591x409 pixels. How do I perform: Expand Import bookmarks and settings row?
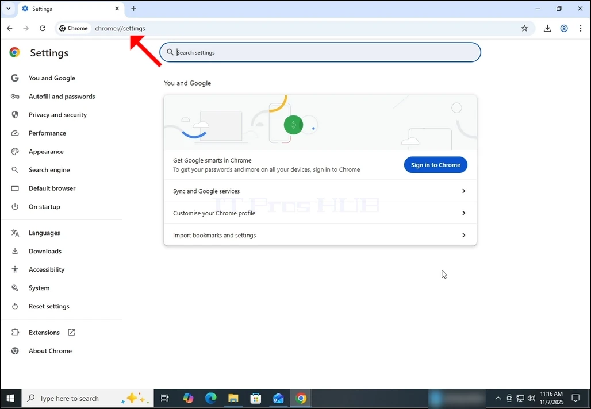320,235
